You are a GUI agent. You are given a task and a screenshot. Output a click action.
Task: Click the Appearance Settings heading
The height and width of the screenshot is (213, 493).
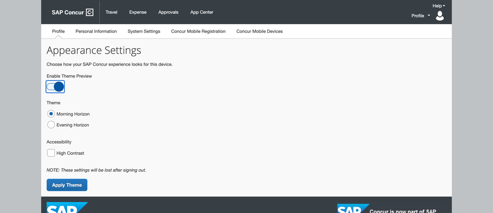tap(94, 51)
